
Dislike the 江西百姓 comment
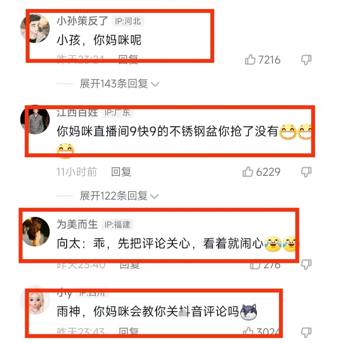pyautogui.click(x=306, y=172)
